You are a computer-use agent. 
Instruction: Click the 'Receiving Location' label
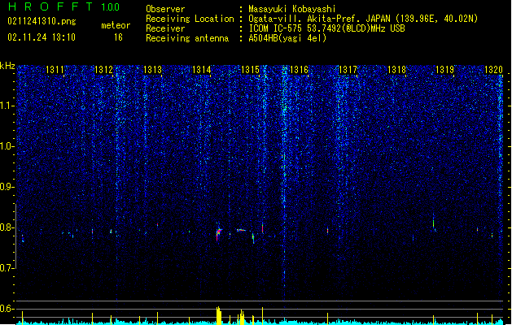(x=190, y=19)
